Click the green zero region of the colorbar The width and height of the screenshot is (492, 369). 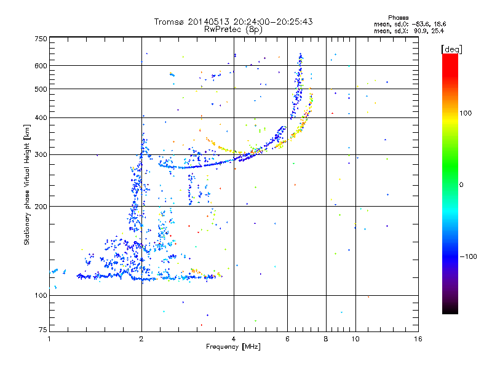(450, 184)
